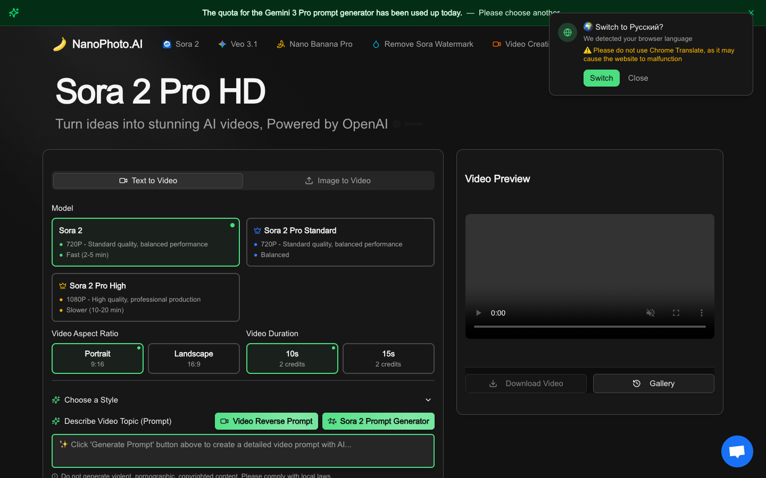Set video duration to 15s
Image resolution: width=766 pixels, height=478 pixels.
point(388,358)
